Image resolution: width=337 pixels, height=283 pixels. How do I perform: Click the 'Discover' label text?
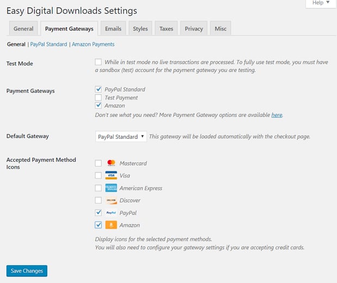click(130, 200)
